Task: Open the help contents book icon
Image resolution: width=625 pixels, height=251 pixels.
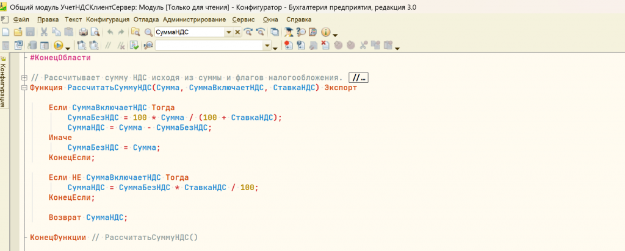Action: point(313,32)
